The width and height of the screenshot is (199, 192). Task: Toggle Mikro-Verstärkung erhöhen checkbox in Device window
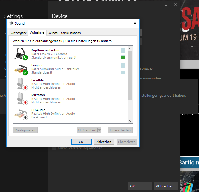[x=54, y=148]
